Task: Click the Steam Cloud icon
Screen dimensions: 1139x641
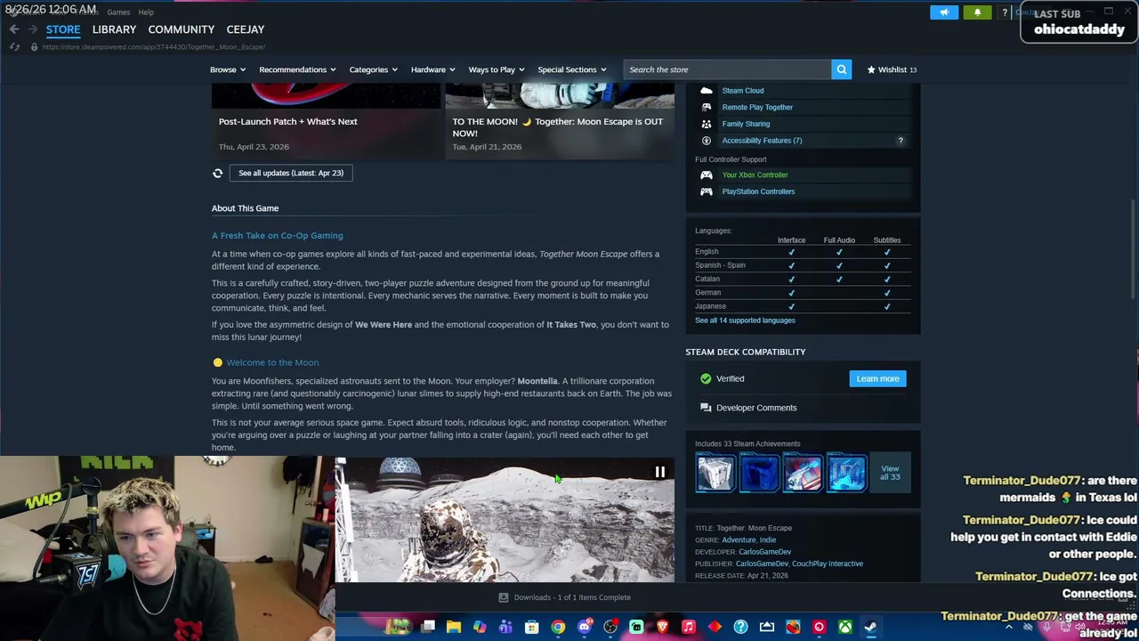Action: 707,91
